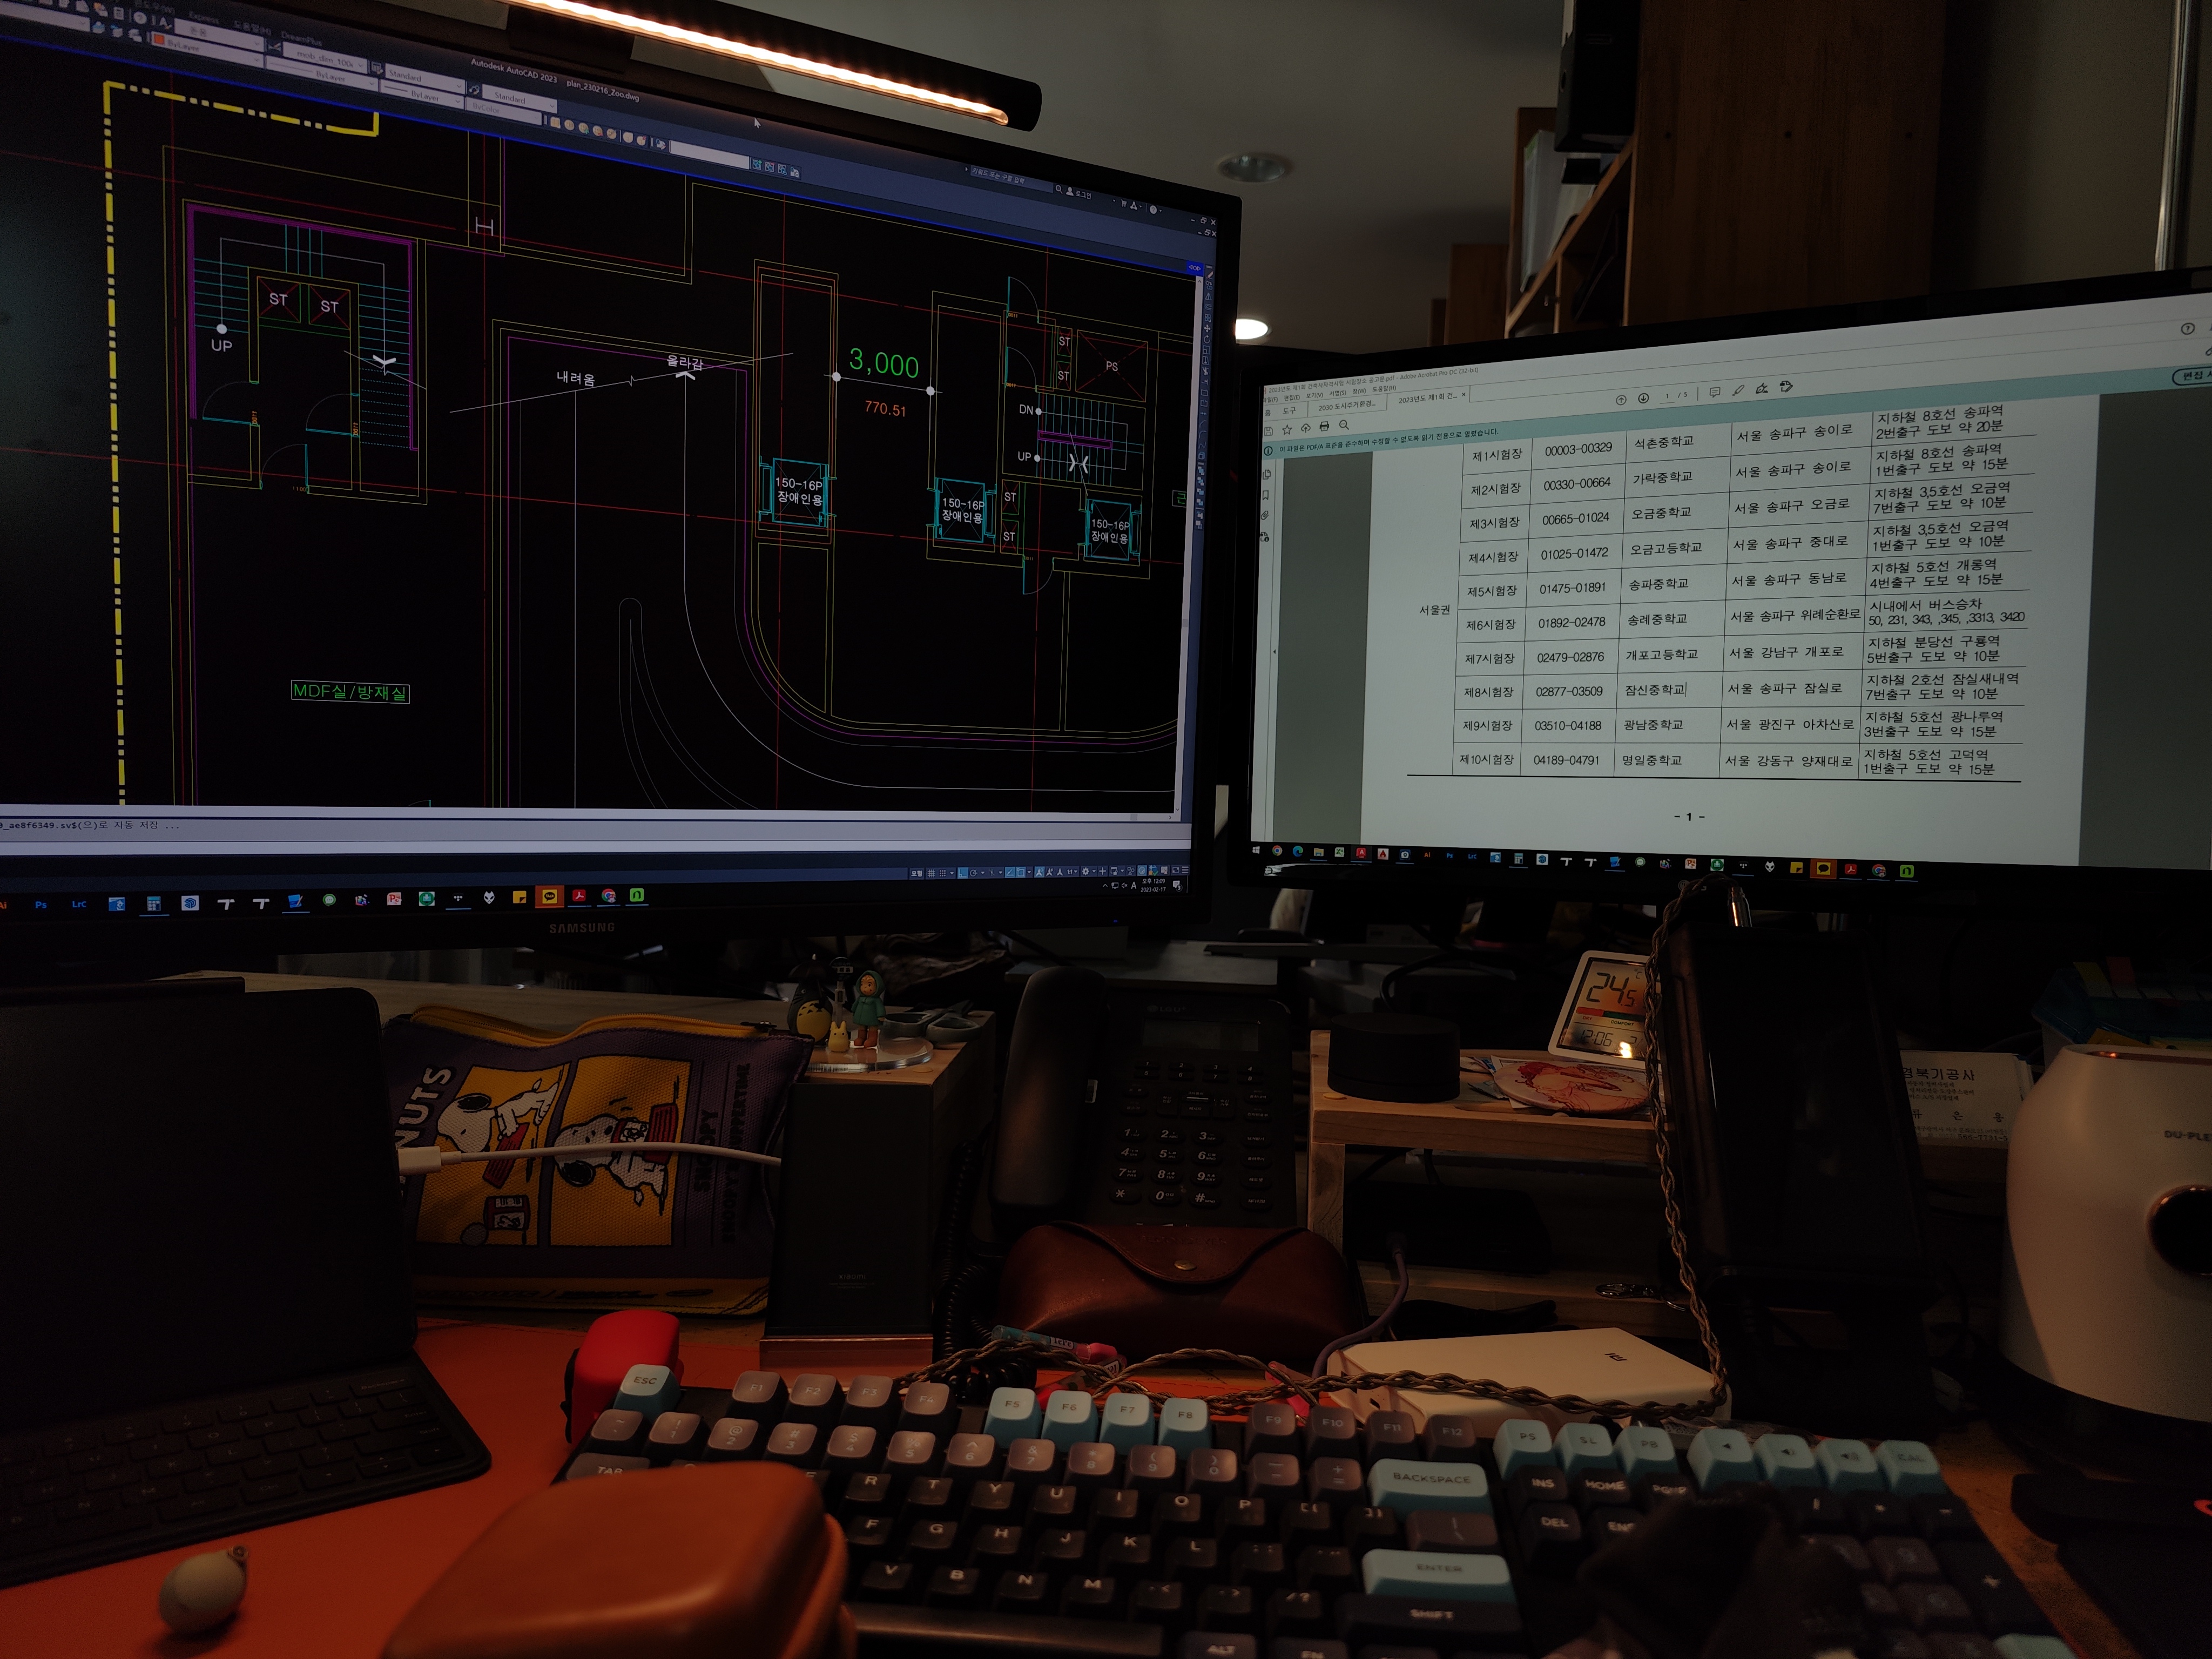Open File Explorer on the right monitor taskbar
Viewport: 2212px width, 1659px height.
[x=1319, y=853]
